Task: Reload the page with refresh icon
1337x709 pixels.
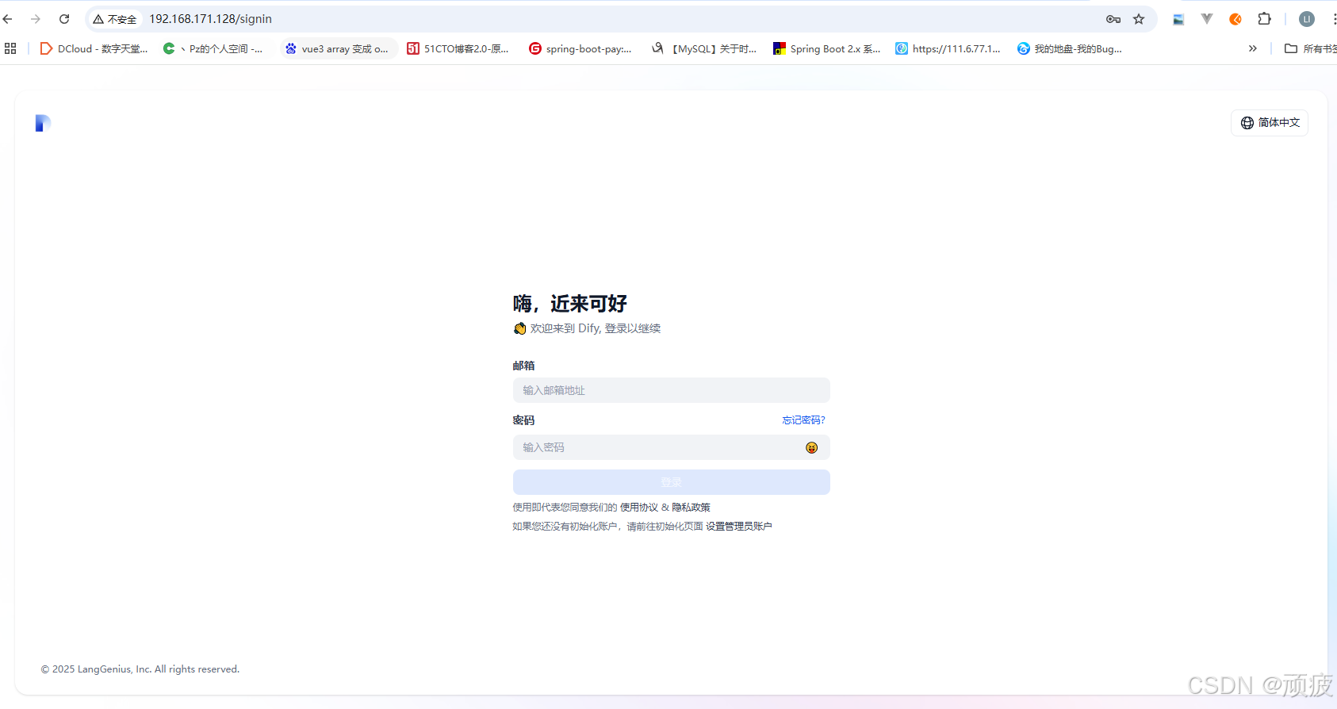Action: pyautogui.click(x=64, y=19)
